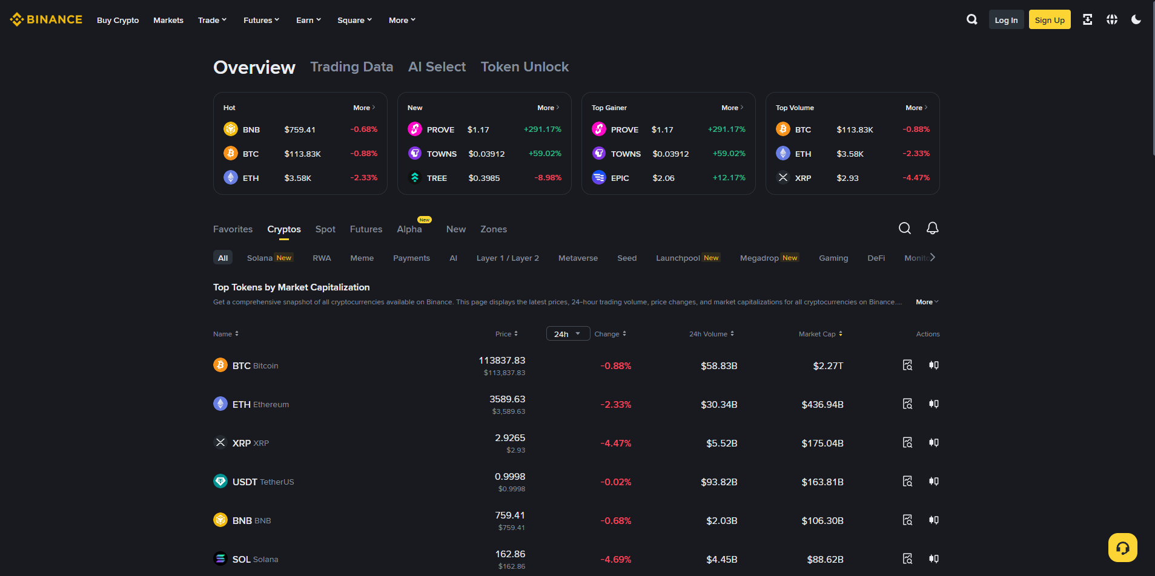This screenshot has height=576, width=1155.
Task: Open the header search icon
Action: [972, 19]
